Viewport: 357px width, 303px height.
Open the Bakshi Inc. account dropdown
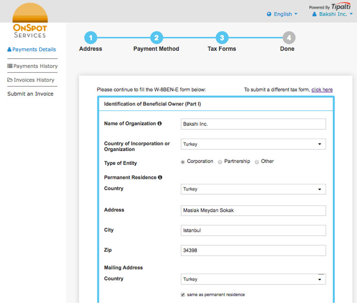[x=332, y=14]
